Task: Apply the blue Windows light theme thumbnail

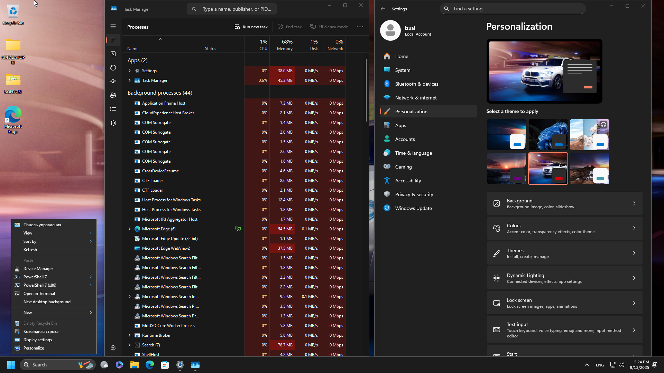Action: click(507, 135)
